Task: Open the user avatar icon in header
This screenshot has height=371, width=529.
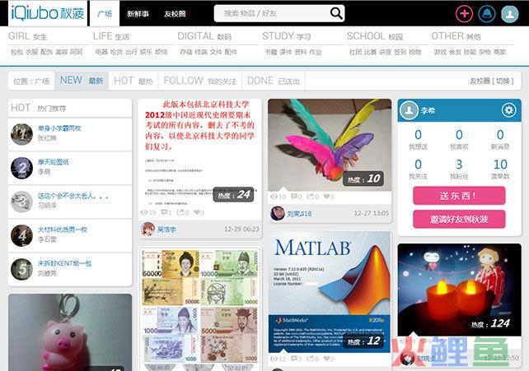Action: [x=509, y=14]
